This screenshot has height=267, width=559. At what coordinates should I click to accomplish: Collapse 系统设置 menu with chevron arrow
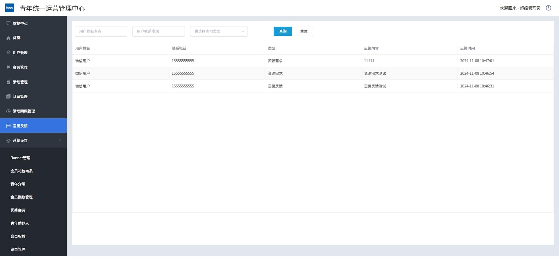point(60,140)
